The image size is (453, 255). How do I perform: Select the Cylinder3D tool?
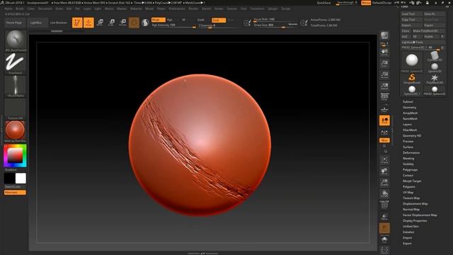(x=434, y=56)
